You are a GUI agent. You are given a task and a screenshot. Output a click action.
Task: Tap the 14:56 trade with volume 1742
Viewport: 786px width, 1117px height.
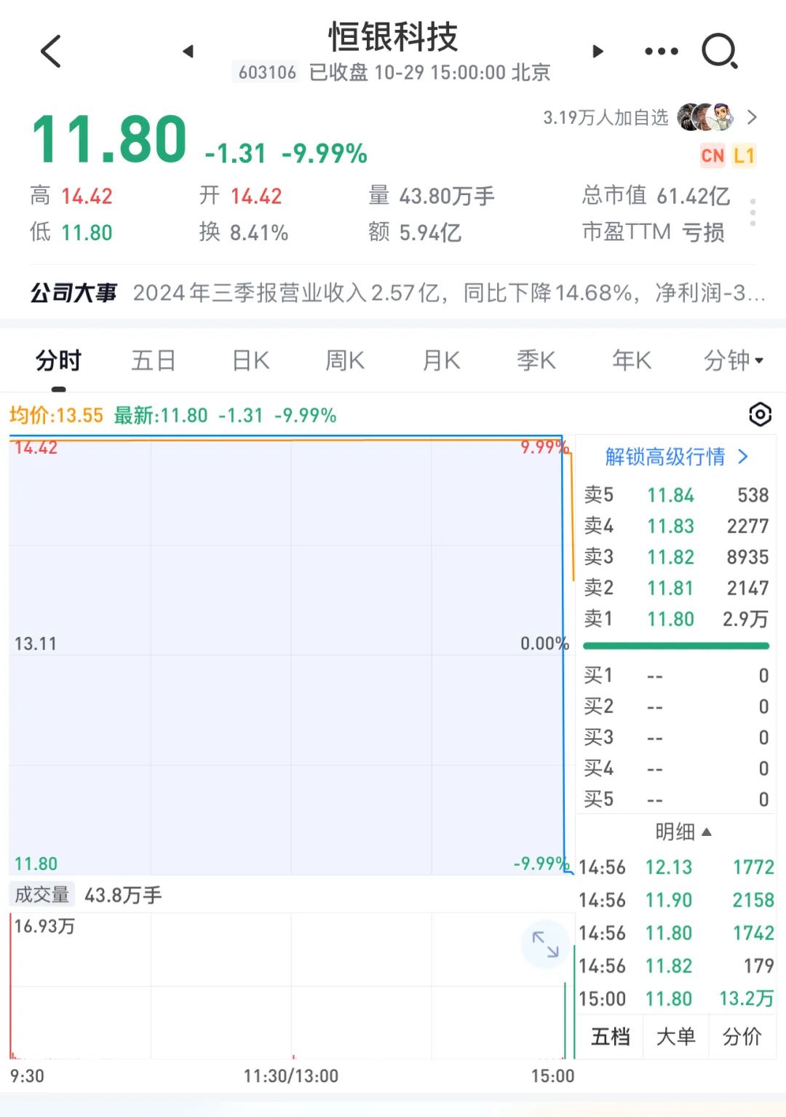(676, 933)
